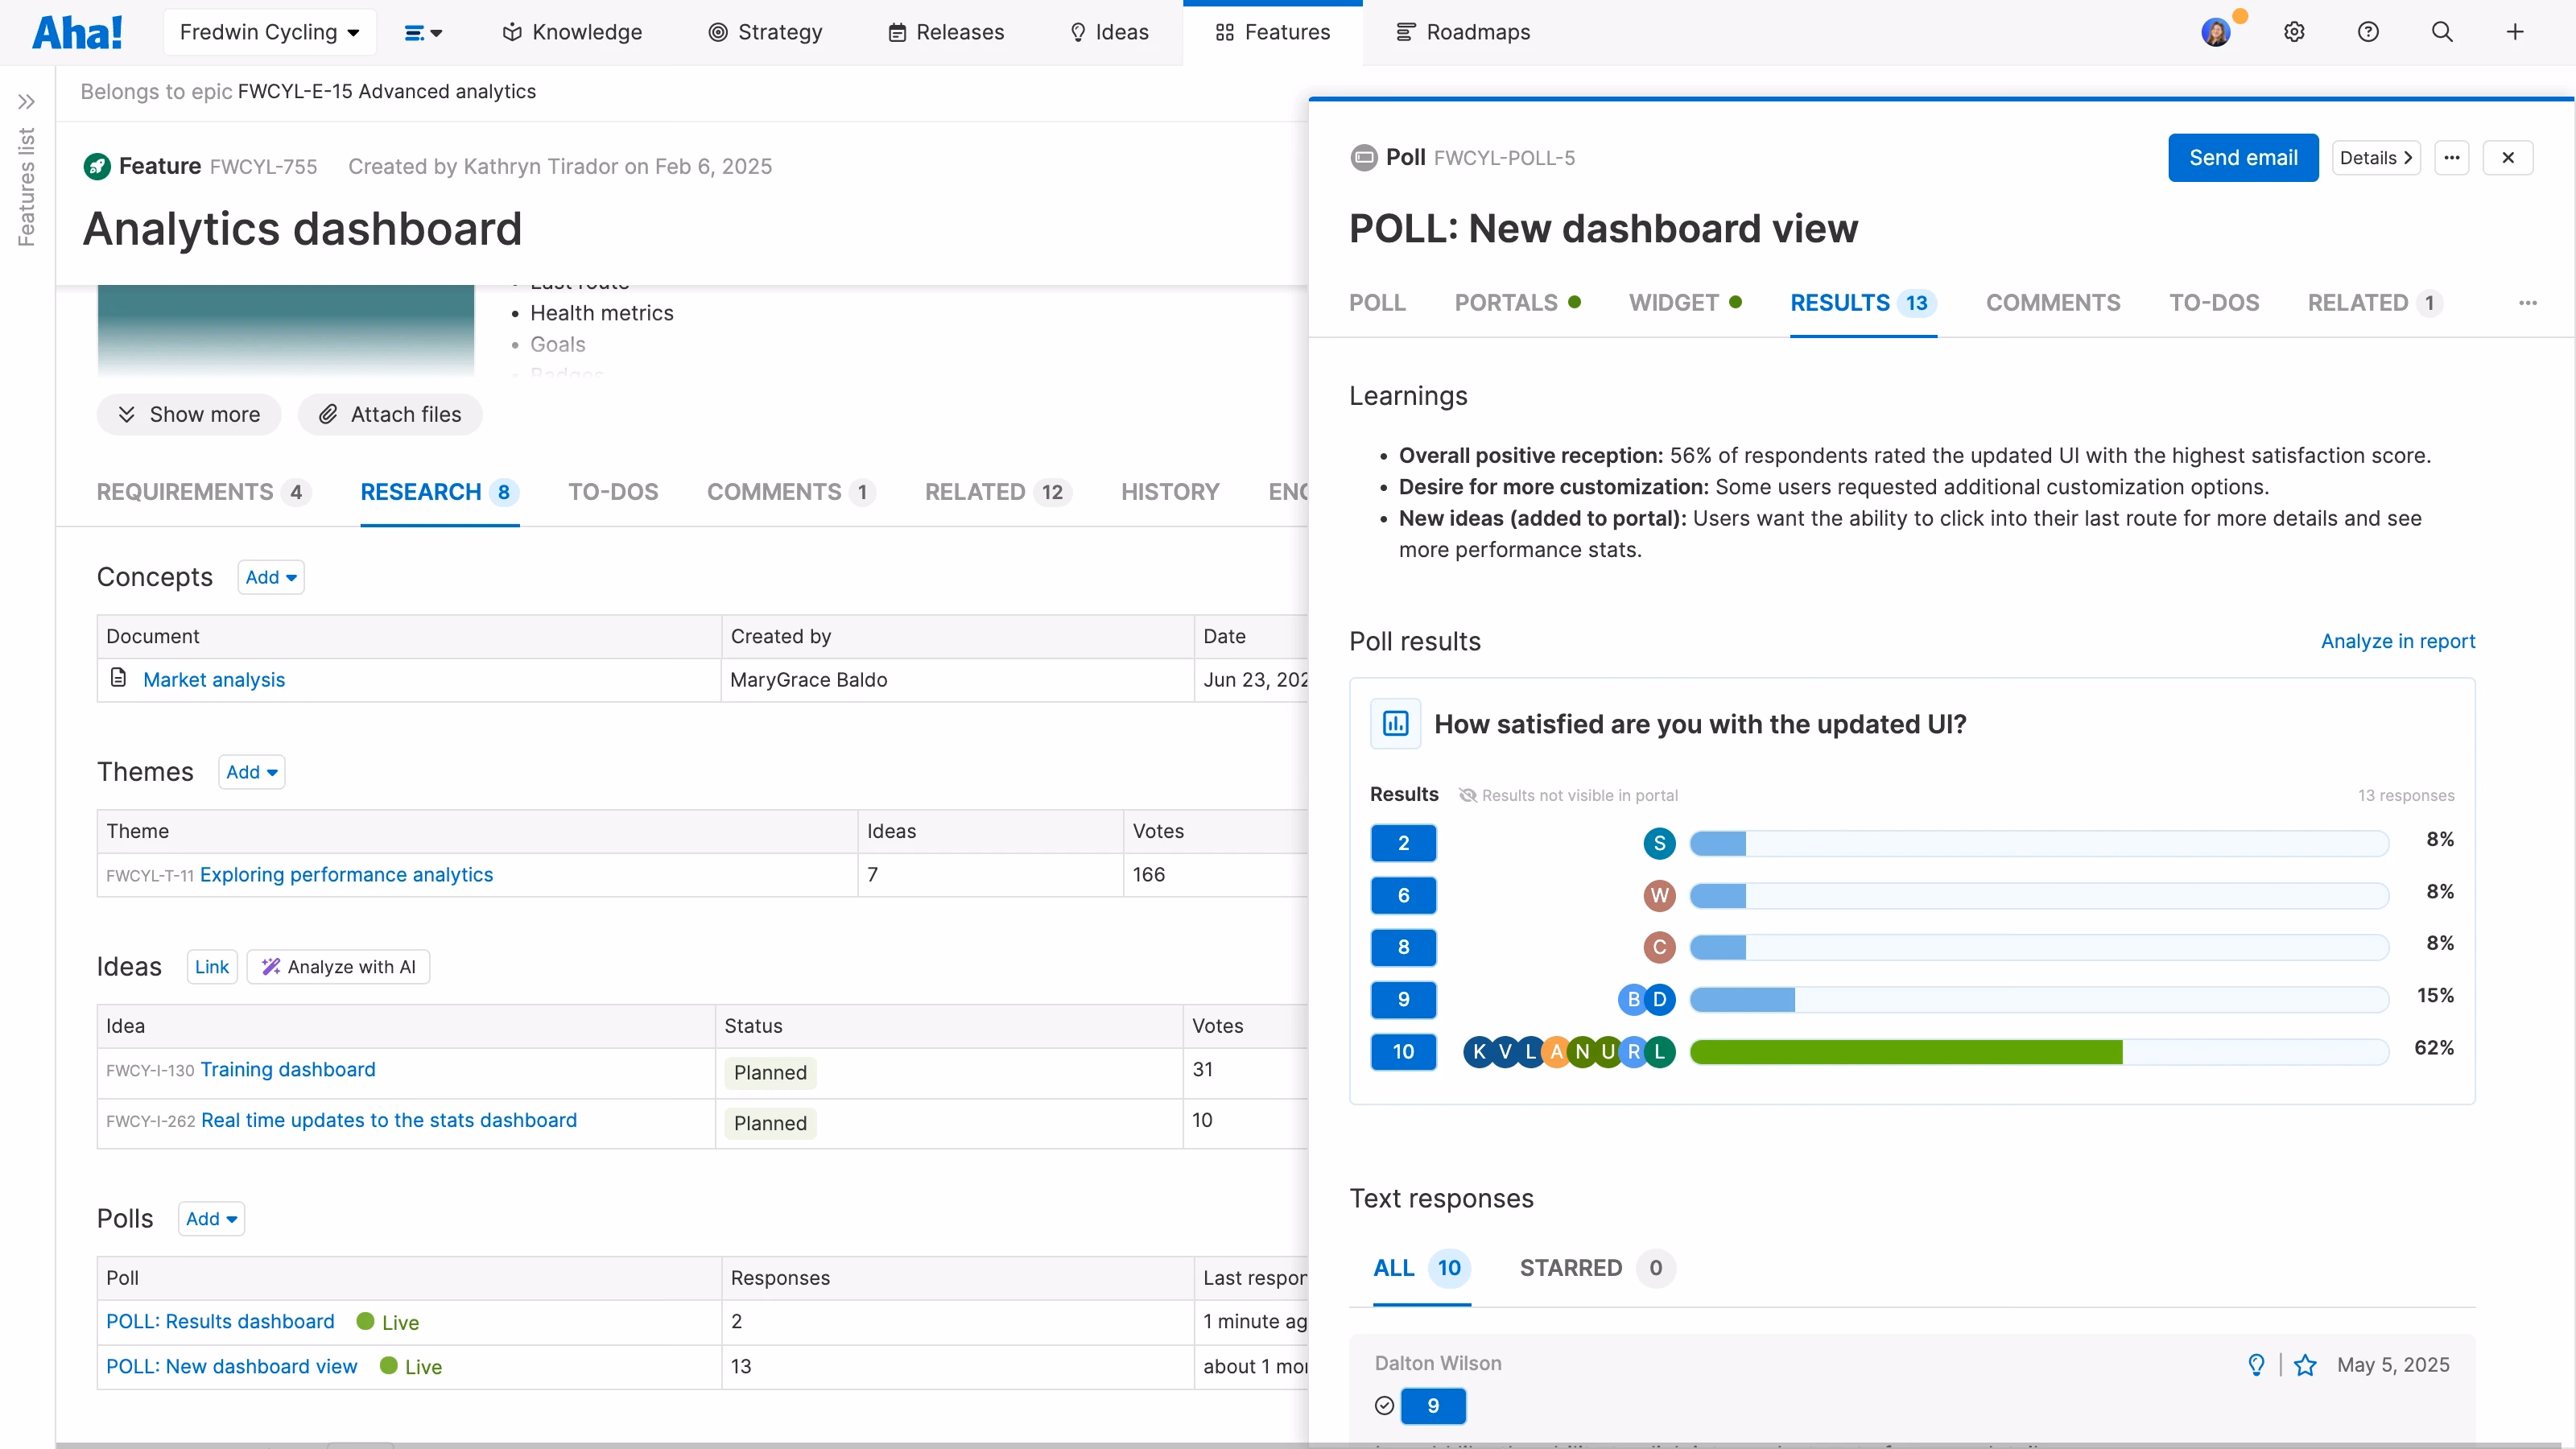
Task: Star Dalton Wilson's text response
Action: pos(2305,1365)
